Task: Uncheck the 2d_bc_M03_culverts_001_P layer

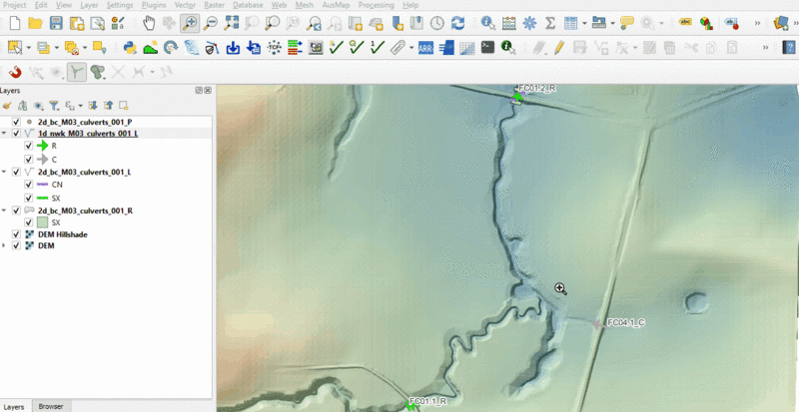Action: [x=17, y=122]
